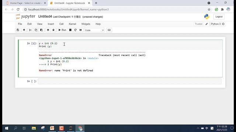Open the notification center icon
Viewport: 236px width, 132px height.
pyautogui.click(x=232, y=128)
